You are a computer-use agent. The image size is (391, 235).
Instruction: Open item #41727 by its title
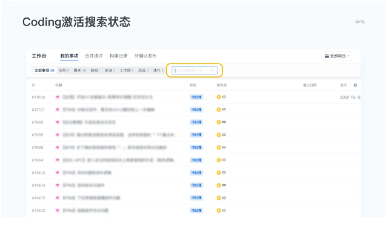tap(109, 110)
